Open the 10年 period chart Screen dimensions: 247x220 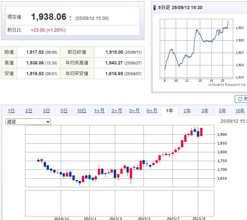click(x=240, y=111)
